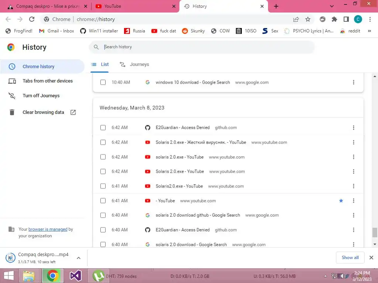
Task: Open the Extensions puzzle icon
Action: 334,19
